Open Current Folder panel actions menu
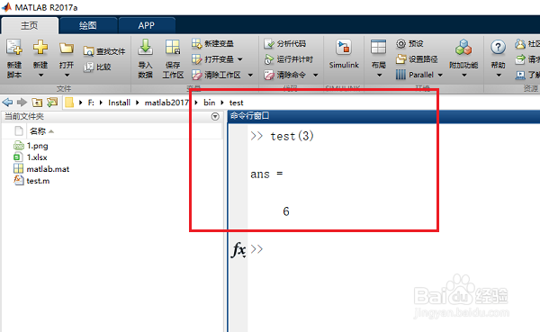This screenshot has height=332, width=540. coord(215,116)
